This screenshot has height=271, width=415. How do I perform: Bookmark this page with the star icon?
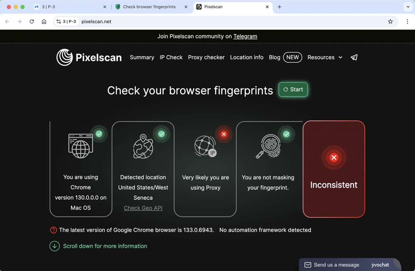pyautogui.click(x=390, y=22)
